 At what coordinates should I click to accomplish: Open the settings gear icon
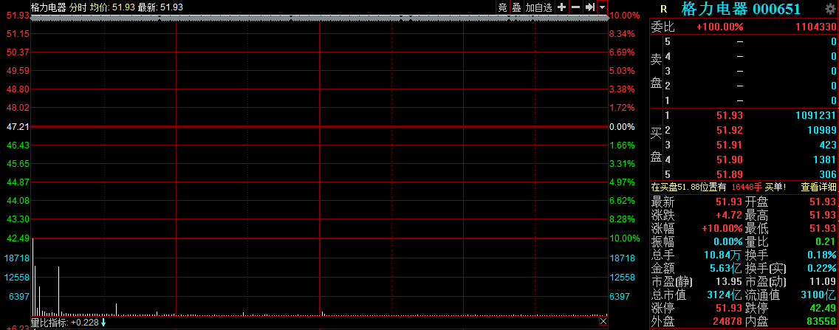click(x=830, y=9)
